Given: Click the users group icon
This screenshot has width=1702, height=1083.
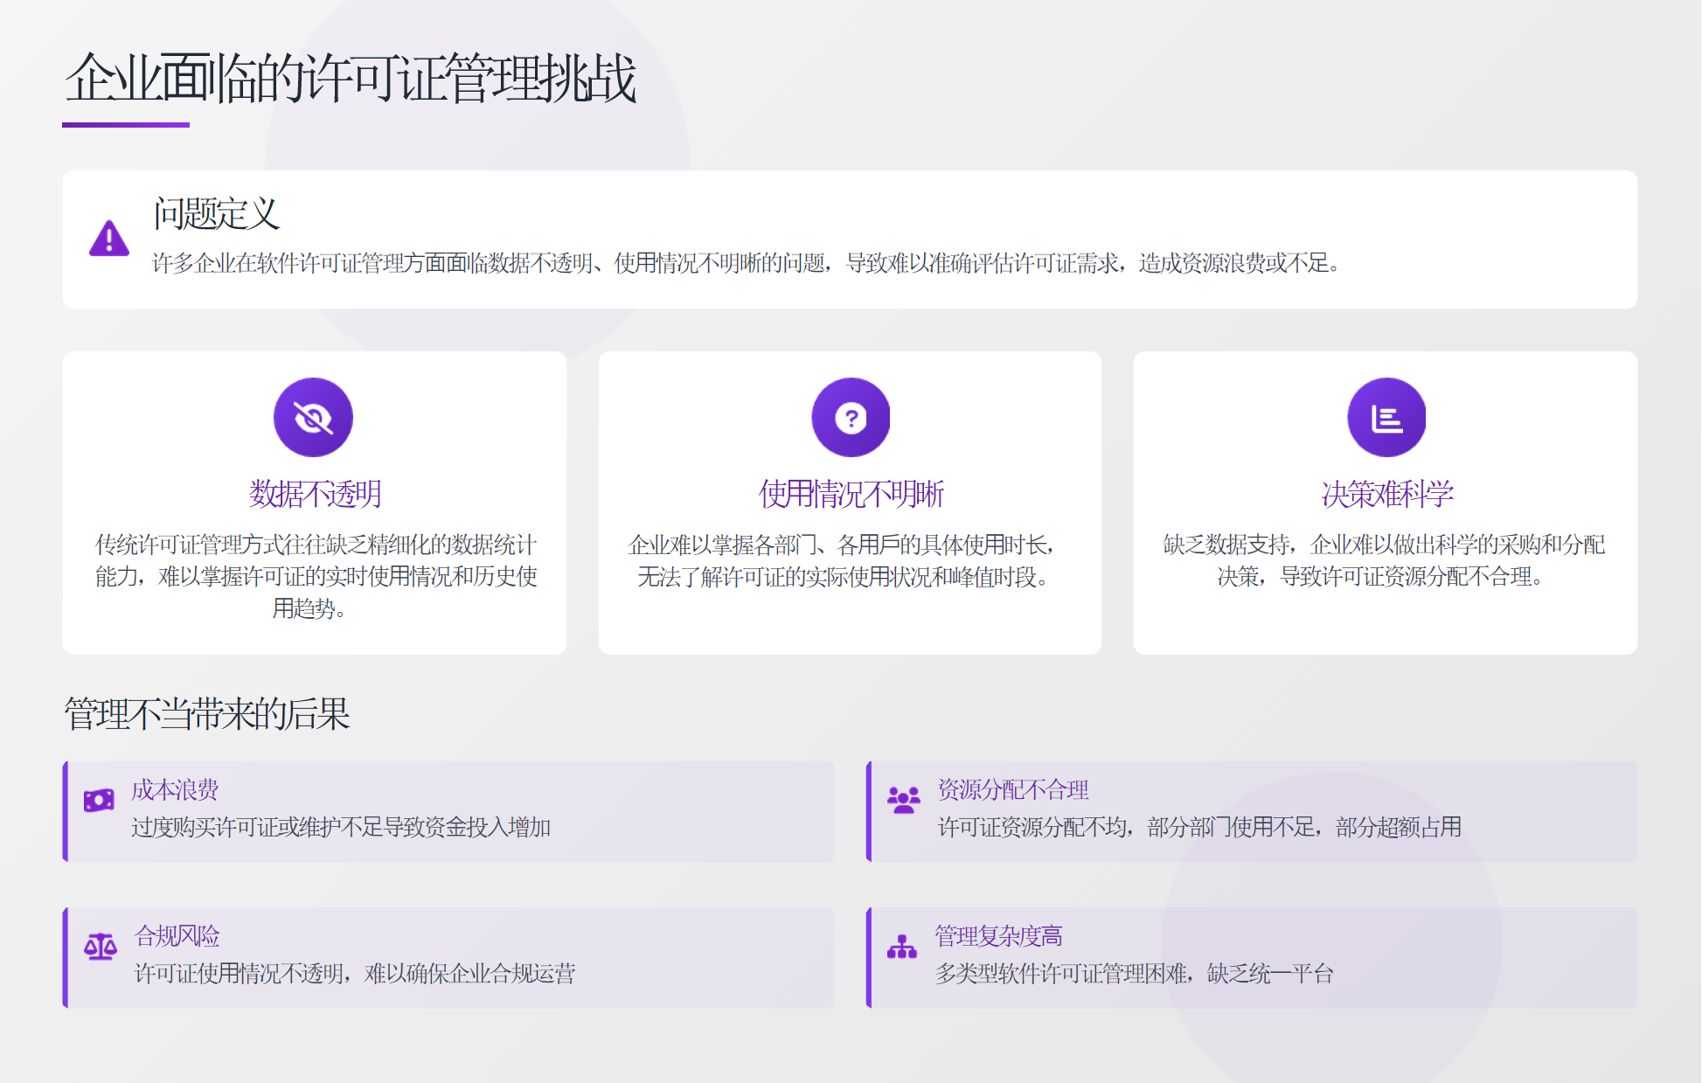Looking at the screenshot, I should pos(903,800).
